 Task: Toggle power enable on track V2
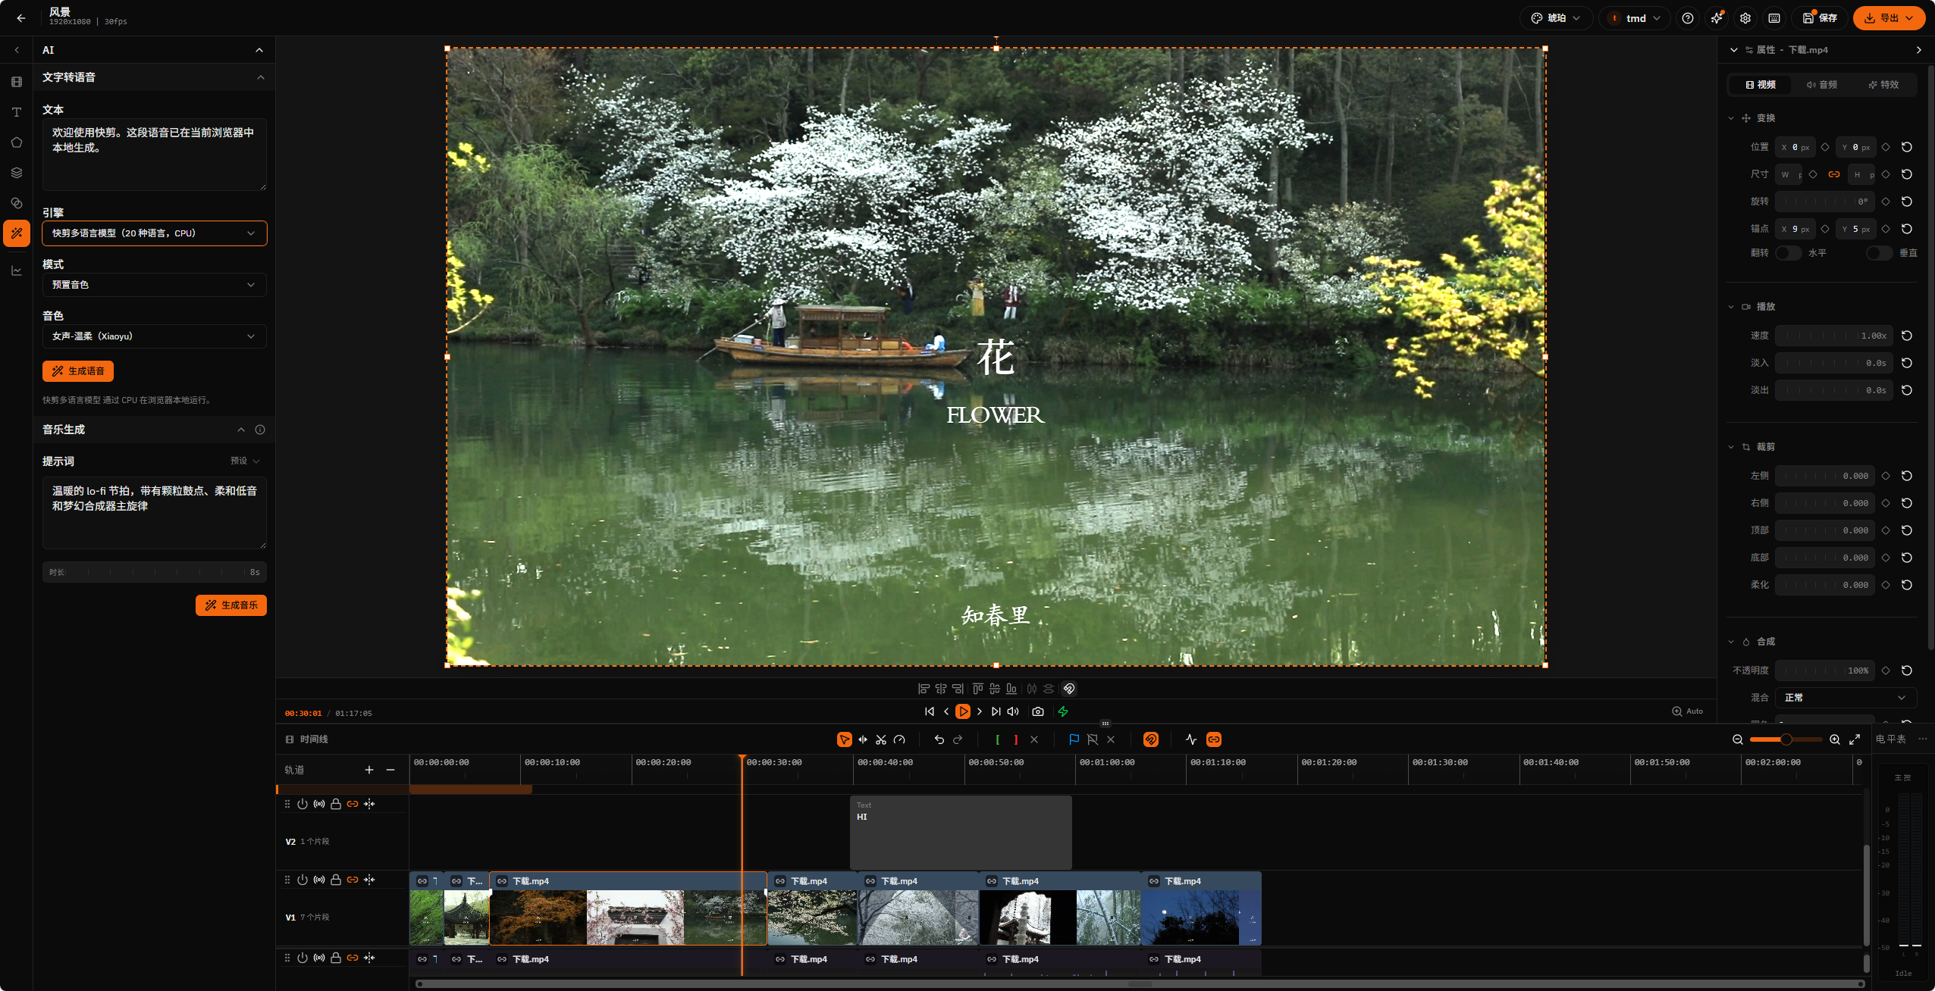[x=303, y=804]
